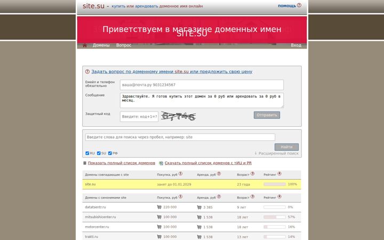Click footnote 2 icon in matching-domains header
This screenshot has width=384, height=240.
(x=219, y=174)
